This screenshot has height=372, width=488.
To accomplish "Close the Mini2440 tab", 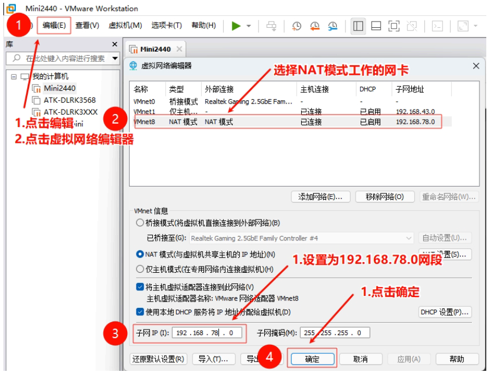I will (180, 49).
